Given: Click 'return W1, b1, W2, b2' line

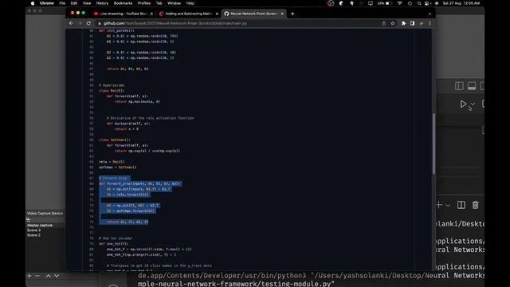Looking at the screenshot, I should [127, 69].
